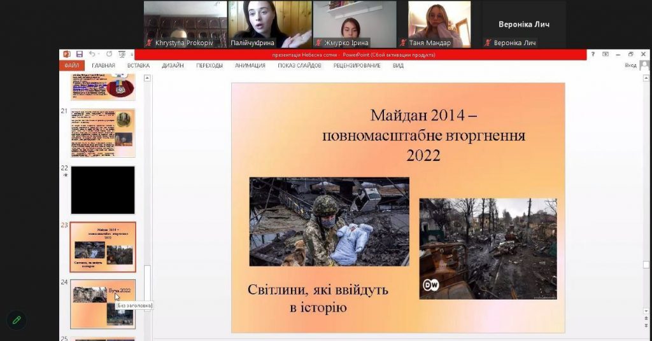Open the ПОКАЗ СЛАЙДОВ tab
Image resolution: width=652 pixels, height=341 pixels.
tap(299, 66)
